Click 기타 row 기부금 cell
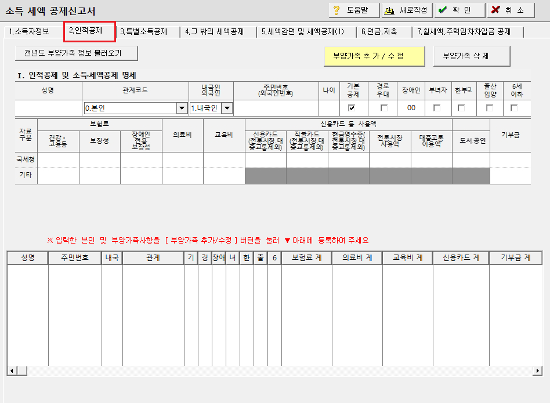Screen dimensions: 550x403 (511, 176)
